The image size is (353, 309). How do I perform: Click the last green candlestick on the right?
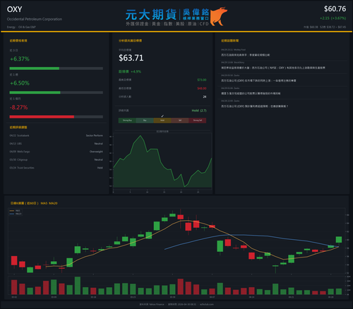pos(339,240)
